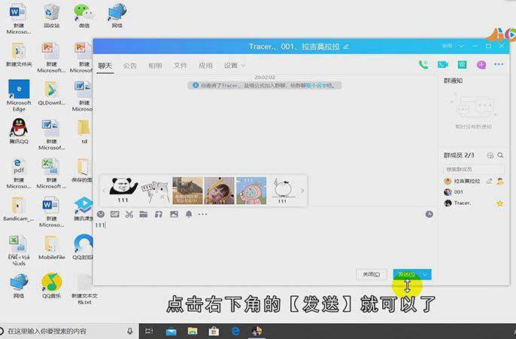This screenshot has height=339, width=516.
Task: Open the chevron dropdown next to 举报
Action: [x=461, y=46]
